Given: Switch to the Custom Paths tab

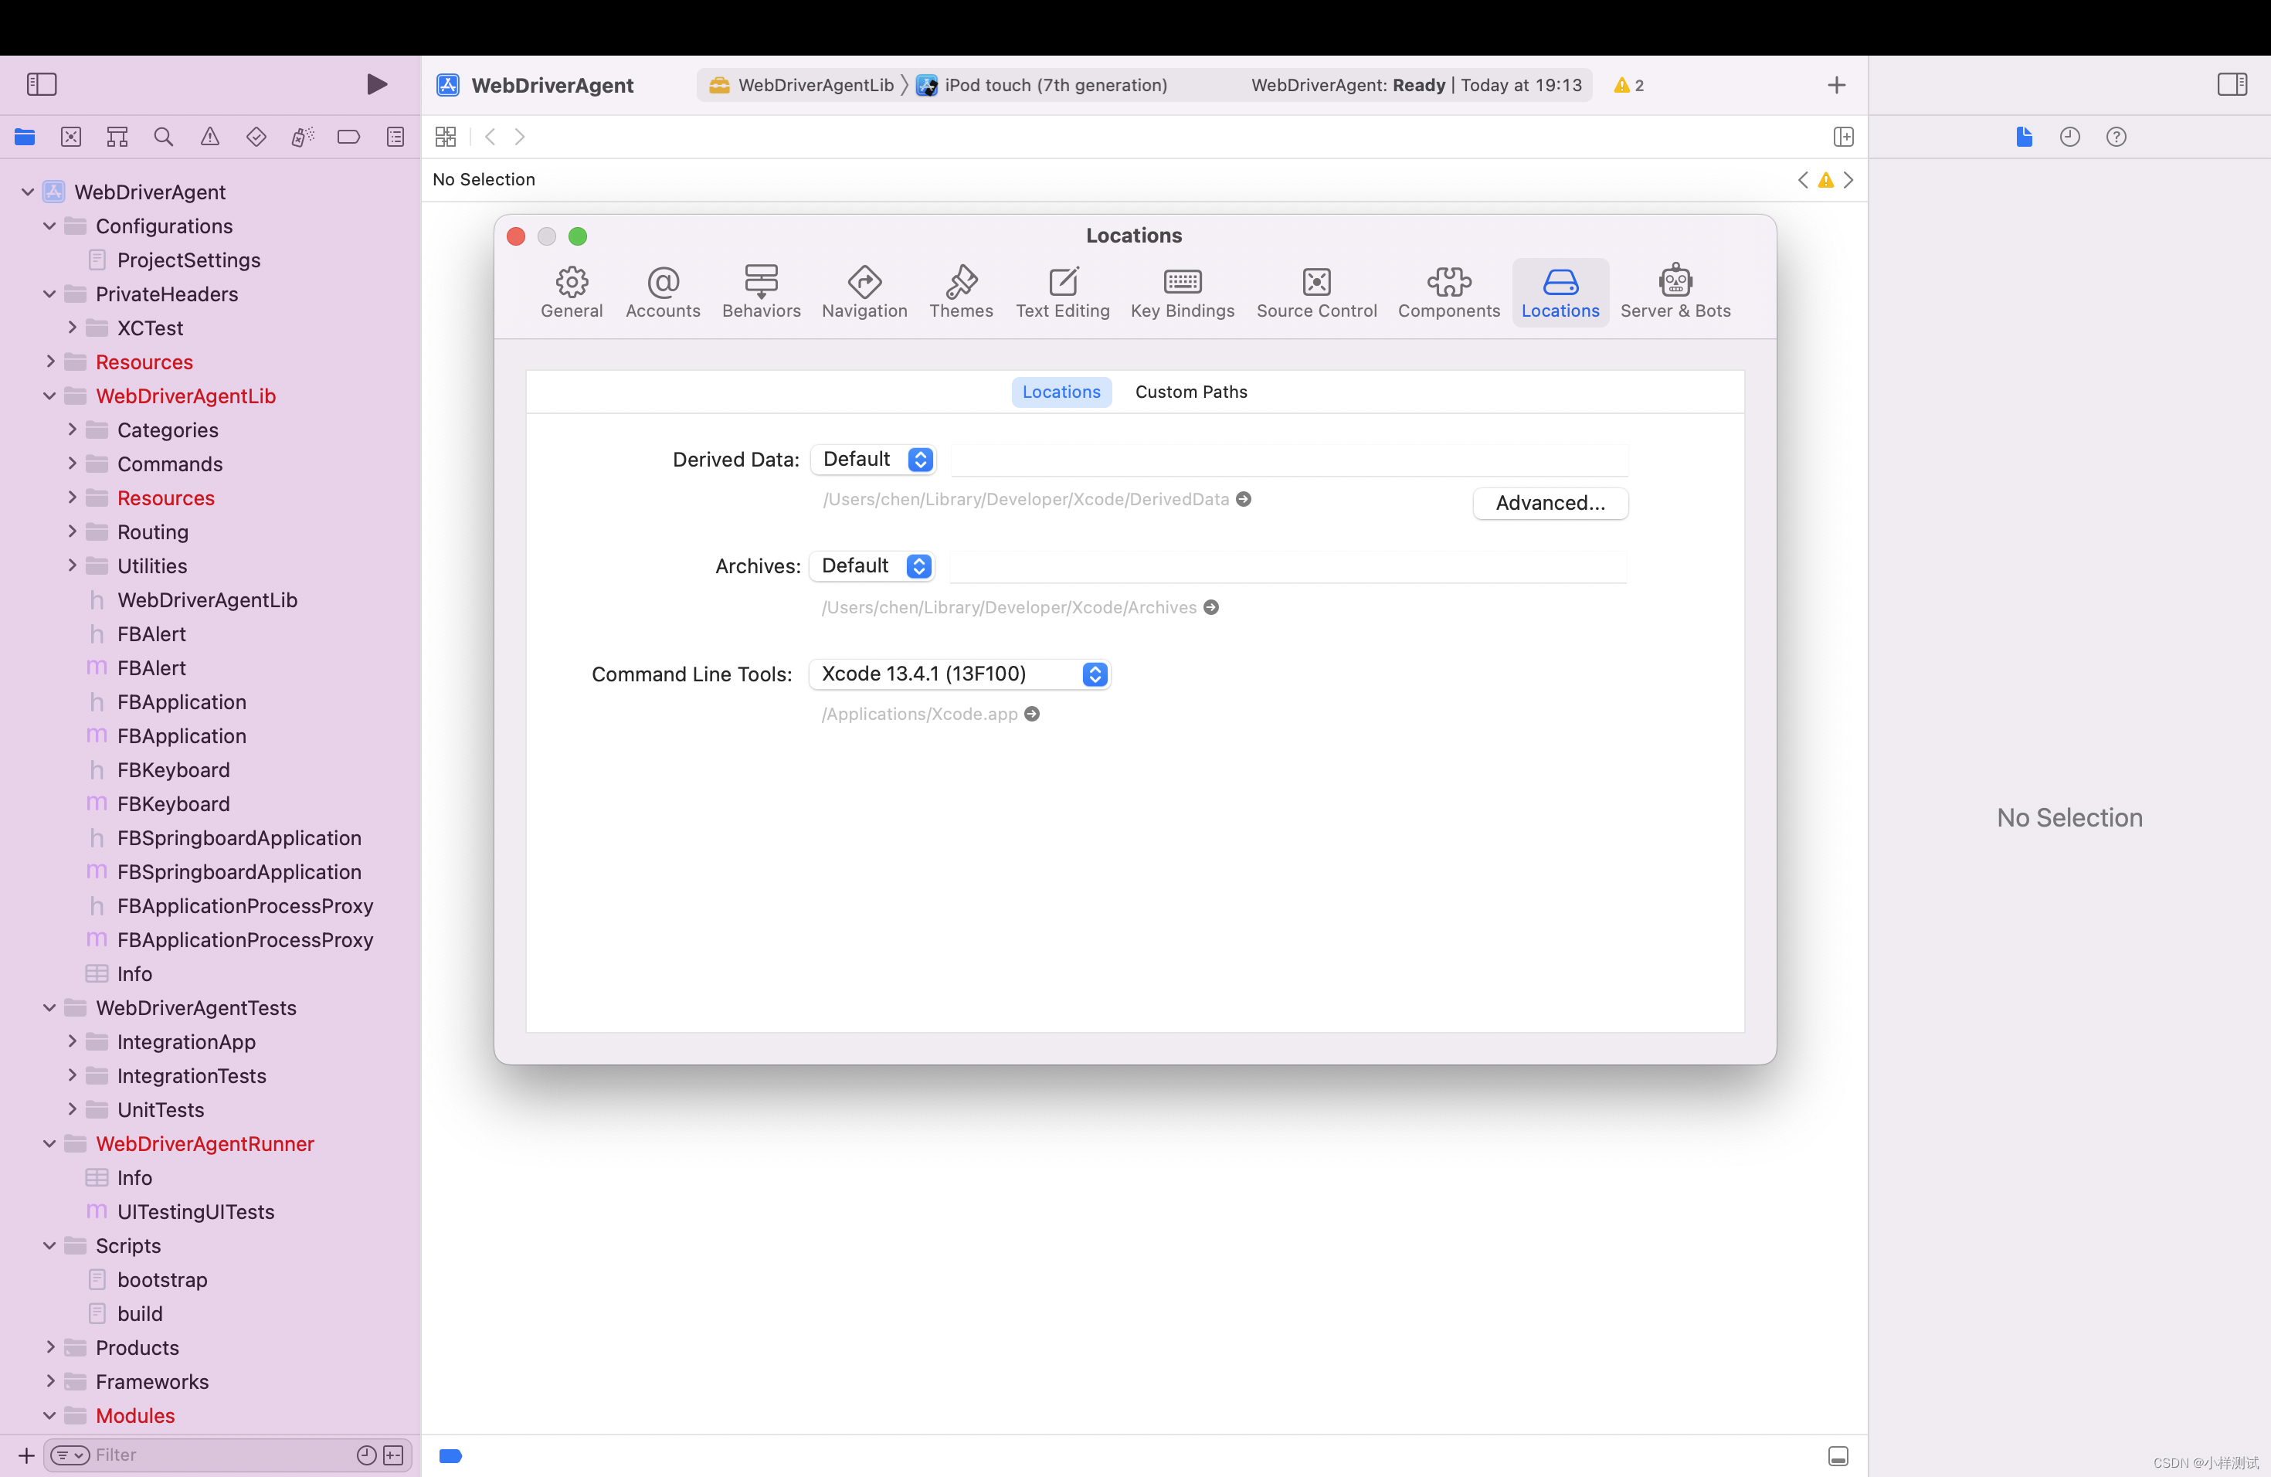Looking at the screenshot, I should pos(1190,391).
